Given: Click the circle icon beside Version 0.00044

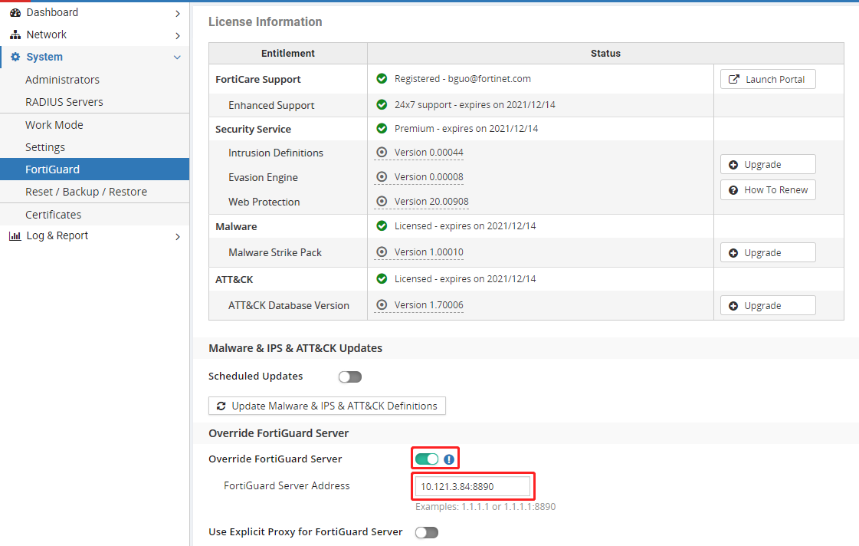Looking at the screenshot, I should pyautogui.click(x=382, y=153).
